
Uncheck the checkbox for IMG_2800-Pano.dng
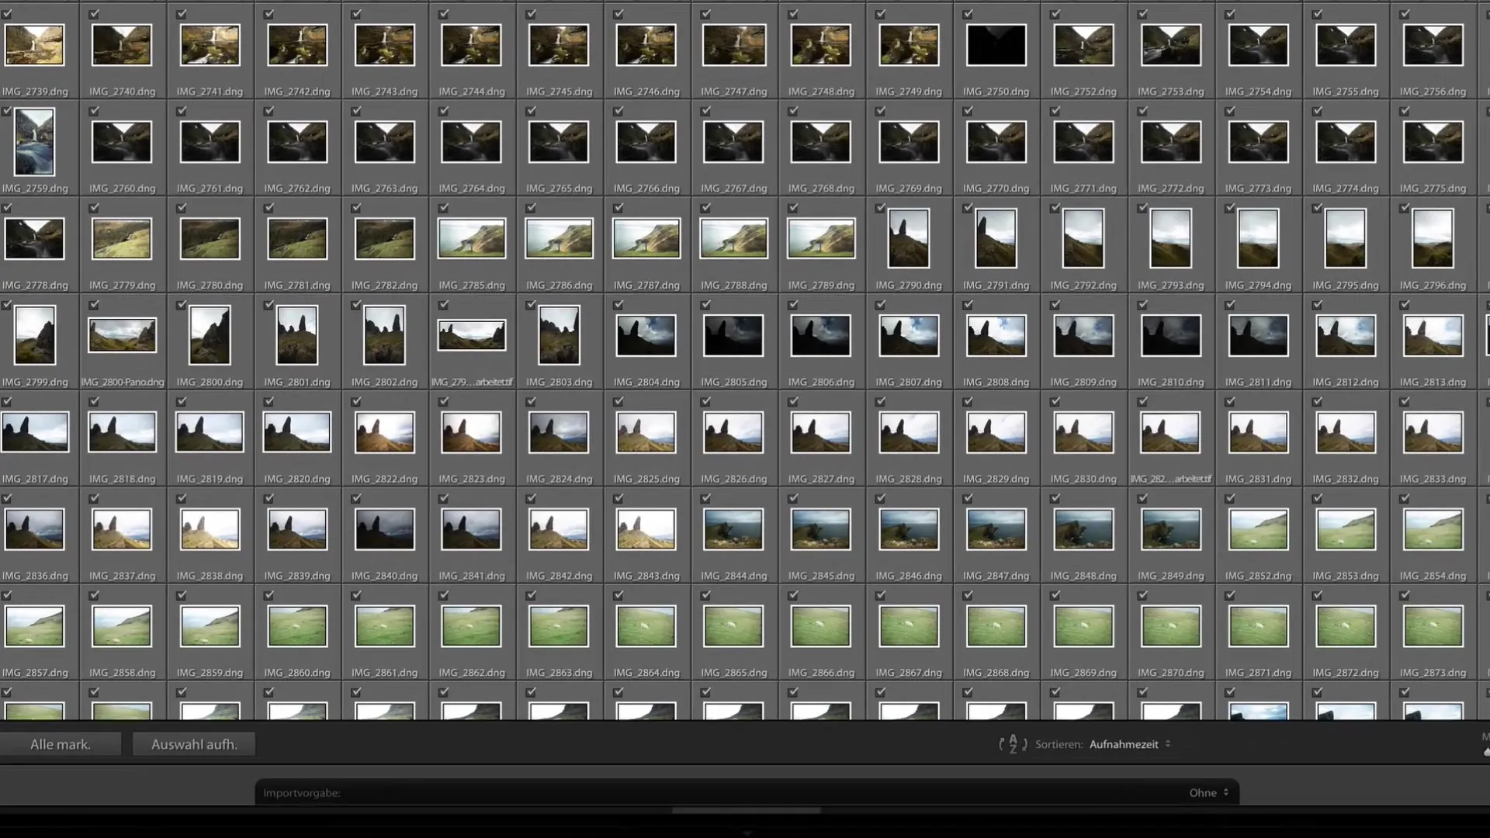(94, 305)
